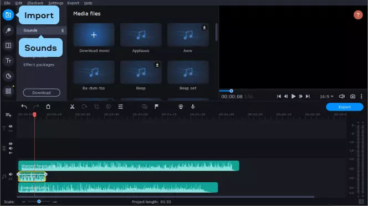
Task: Mute the video track audio
Action: pyautogui.click(x=11, y=148)
